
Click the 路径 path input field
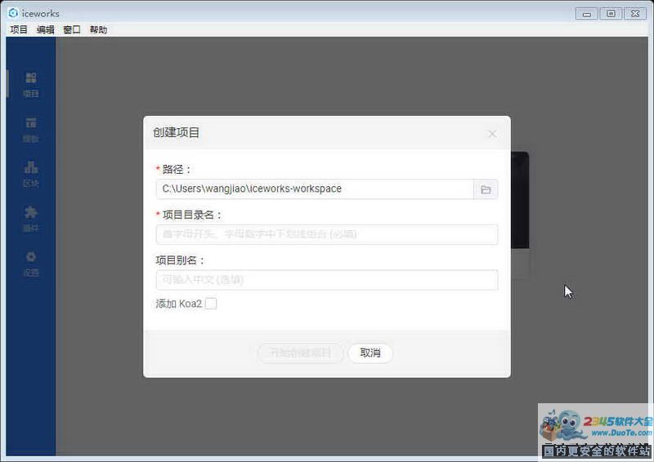[x=315, y=189]
